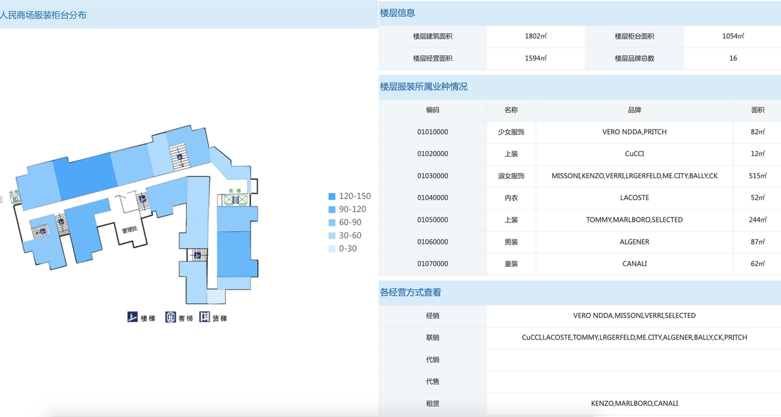The width and height of the screenshot is (781, 417).
Task: Click the LACOSTE brand cell
Action: (x=635, y=198)
